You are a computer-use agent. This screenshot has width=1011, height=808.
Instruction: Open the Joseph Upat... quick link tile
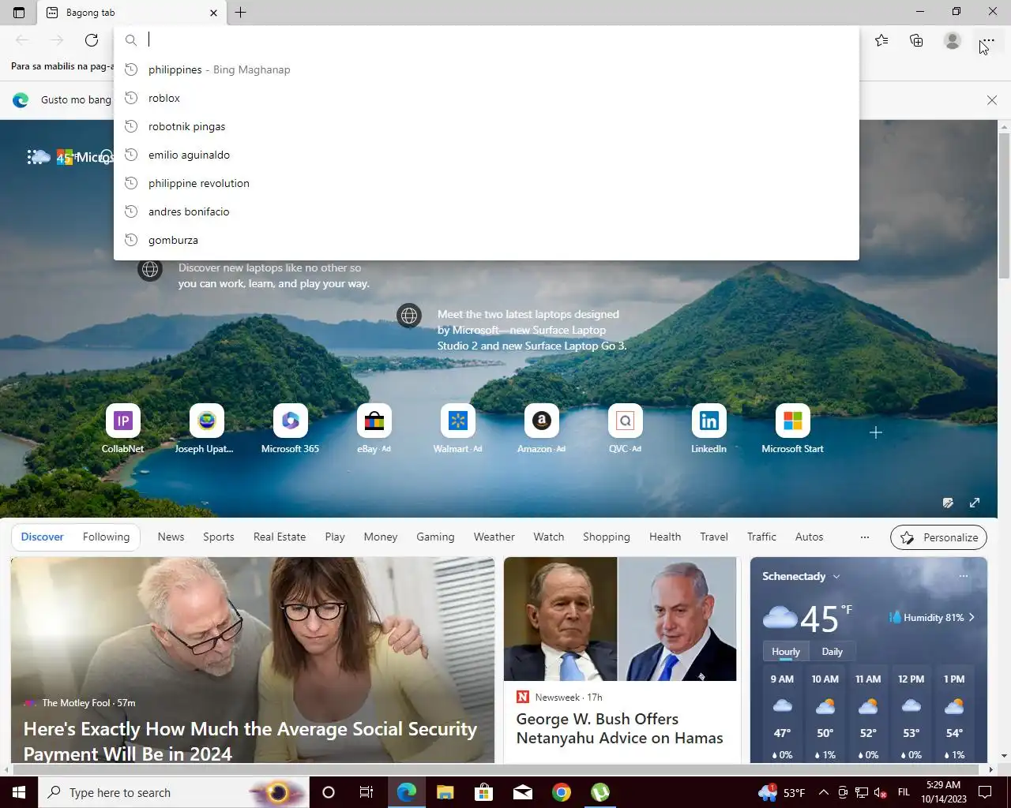(206, 429)
